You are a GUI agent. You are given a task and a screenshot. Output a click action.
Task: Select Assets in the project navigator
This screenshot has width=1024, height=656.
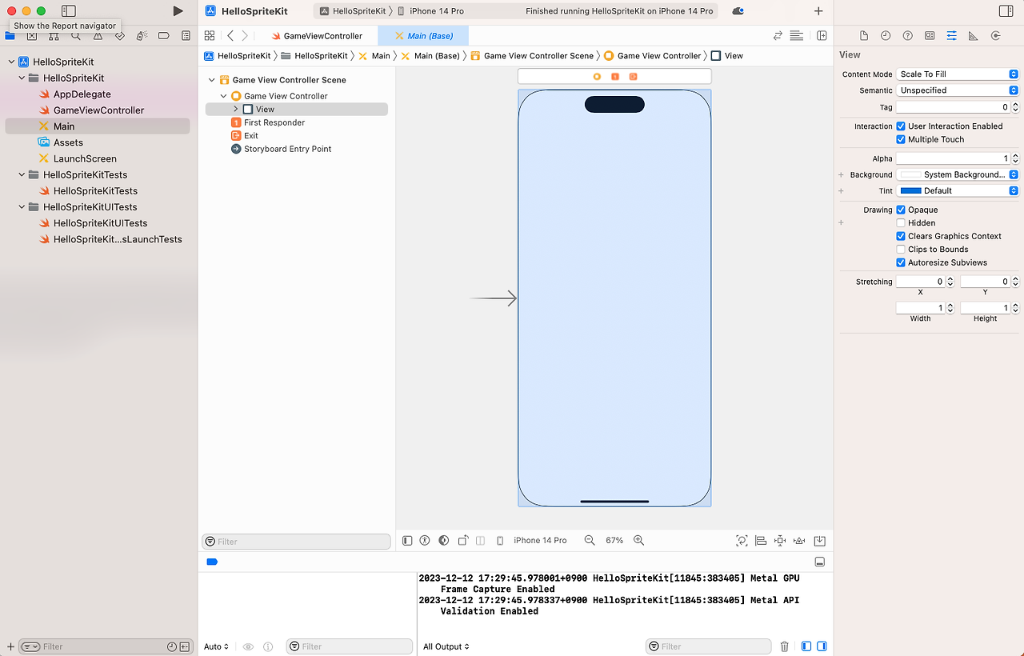[68, 142]
